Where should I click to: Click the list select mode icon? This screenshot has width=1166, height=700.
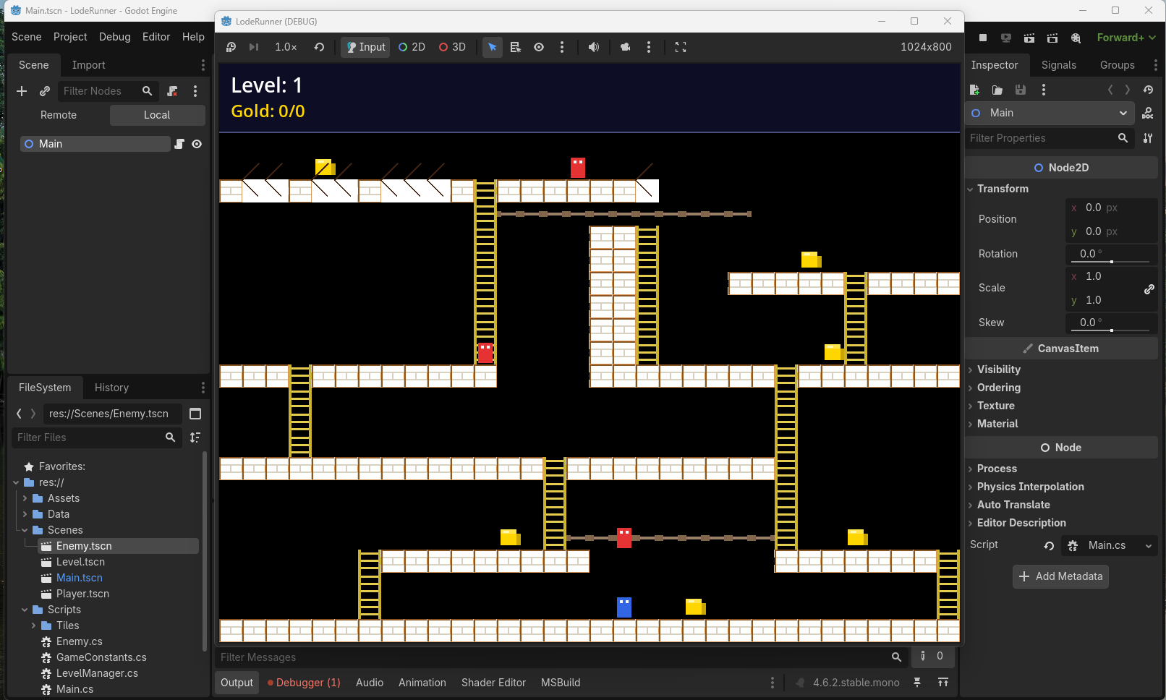(x=516, y=47)
